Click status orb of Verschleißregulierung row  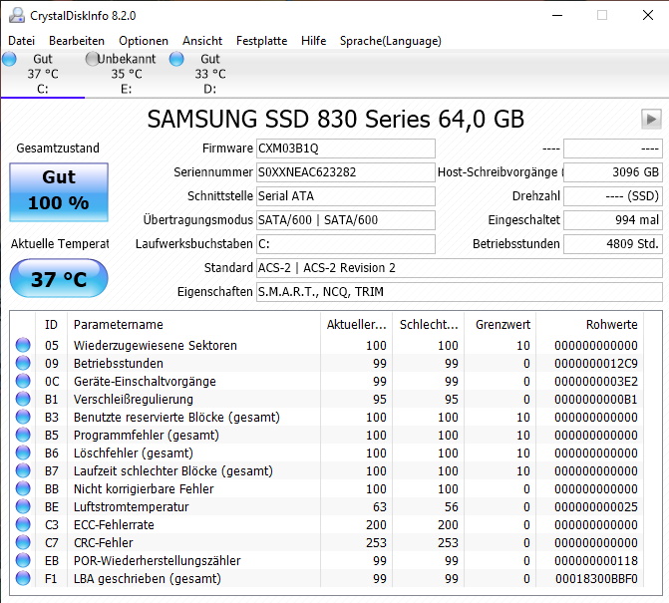click(x=23, y=399)
